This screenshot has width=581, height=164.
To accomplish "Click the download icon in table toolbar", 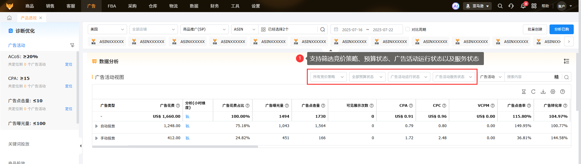I will tap(543, 92).
